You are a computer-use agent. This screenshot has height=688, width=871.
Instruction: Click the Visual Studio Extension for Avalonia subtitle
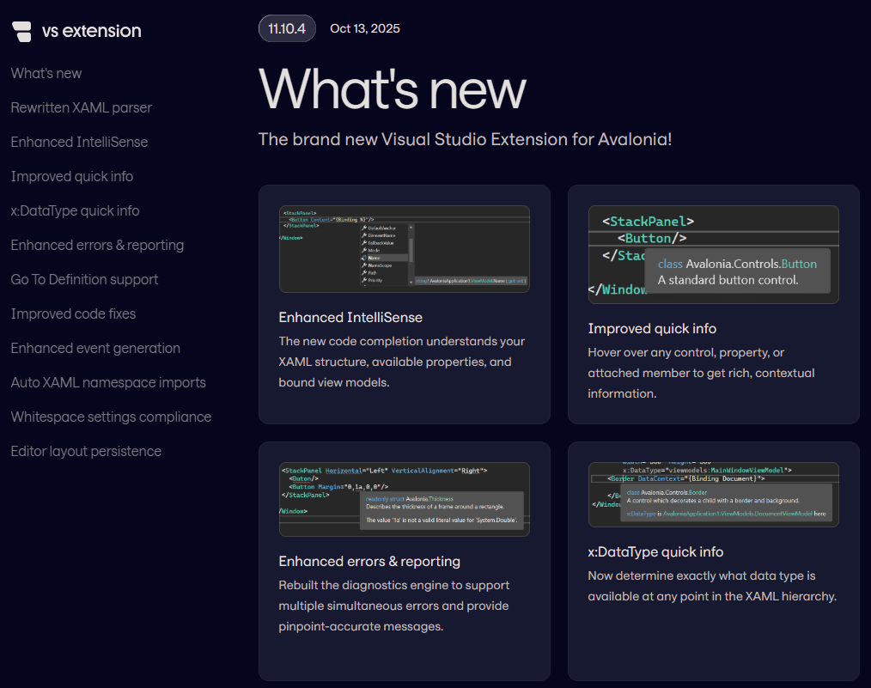(x=465, y=139)
